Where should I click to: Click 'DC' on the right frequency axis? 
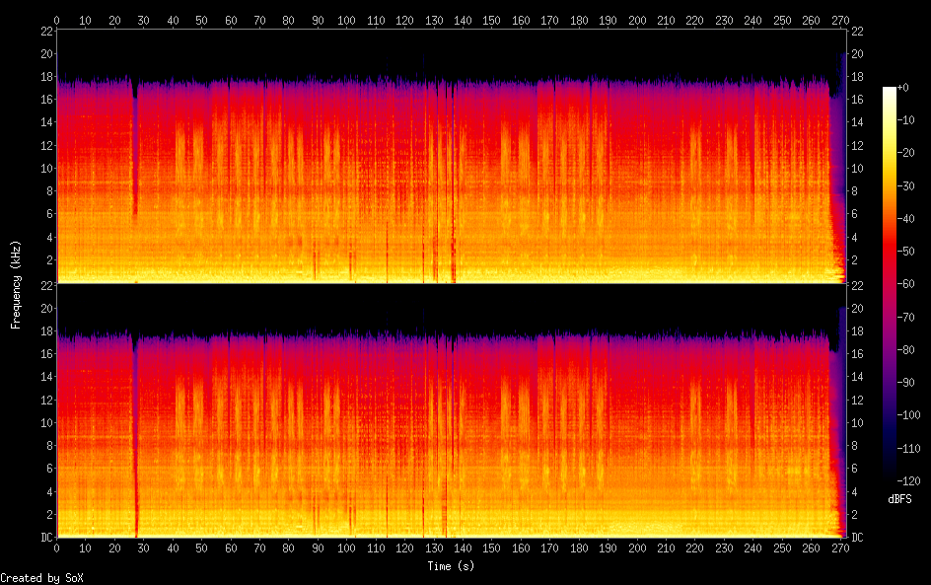857,538
